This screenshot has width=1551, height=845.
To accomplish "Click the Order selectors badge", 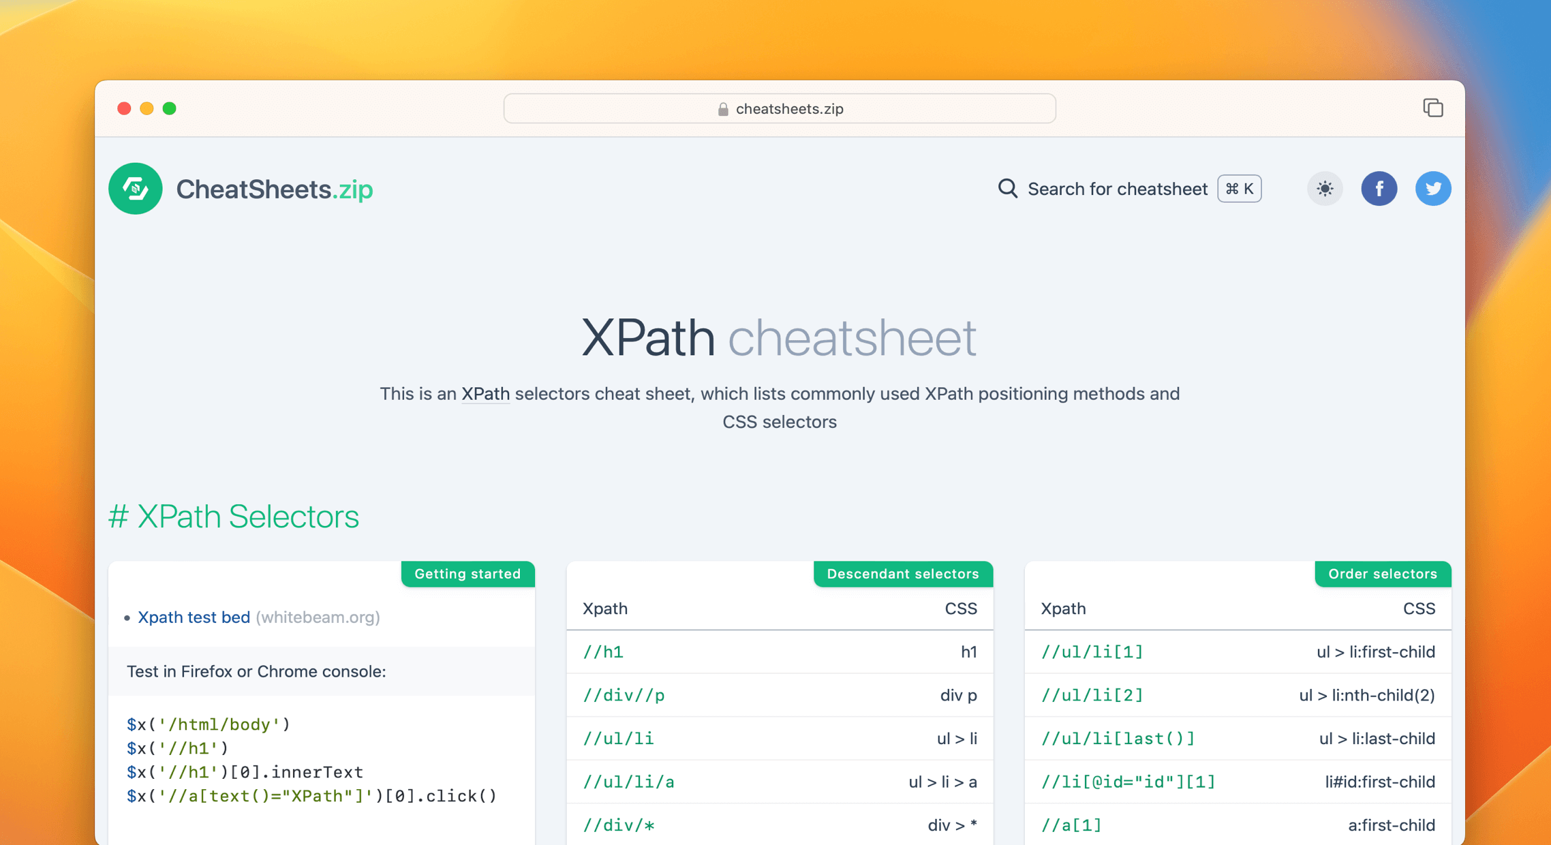I will click(1382, 574).
